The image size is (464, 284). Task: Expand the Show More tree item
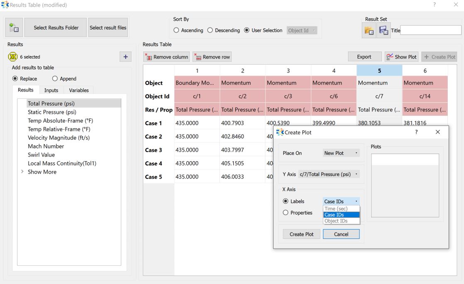(x=22, y=172)
